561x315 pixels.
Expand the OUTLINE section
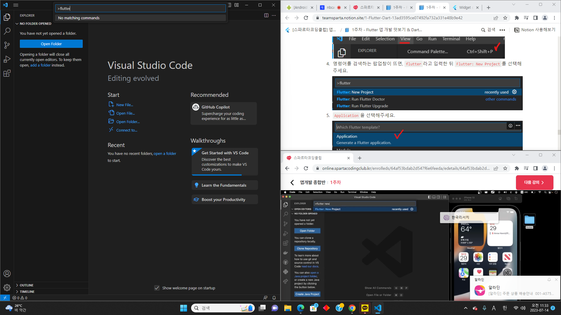[51, 285]
